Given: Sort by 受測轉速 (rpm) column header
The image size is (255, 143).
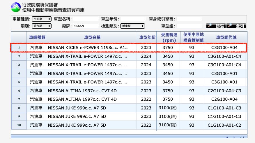Looking at the screenshot, I should [x=169, y=37].
